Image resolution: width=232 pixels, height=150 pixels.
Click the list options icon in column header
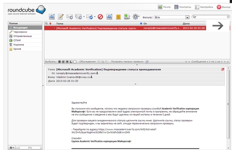click(x=46, y=24)
